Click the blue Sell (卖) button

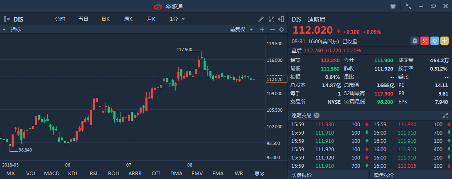tap(435, 41)
